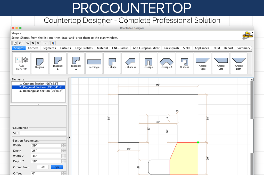The image size is (264, 175).
Task: Select Offset from Left option
Action: 43,167
